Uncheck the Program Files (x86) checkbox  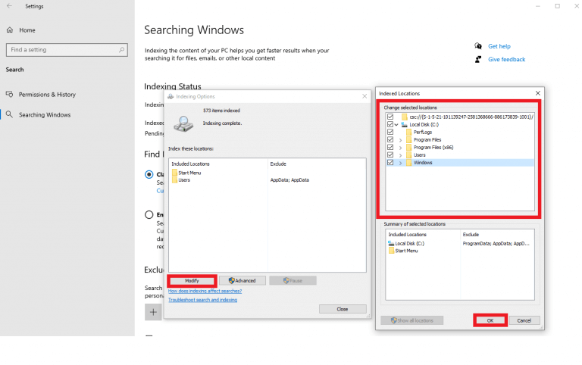(x=390, y=147)
